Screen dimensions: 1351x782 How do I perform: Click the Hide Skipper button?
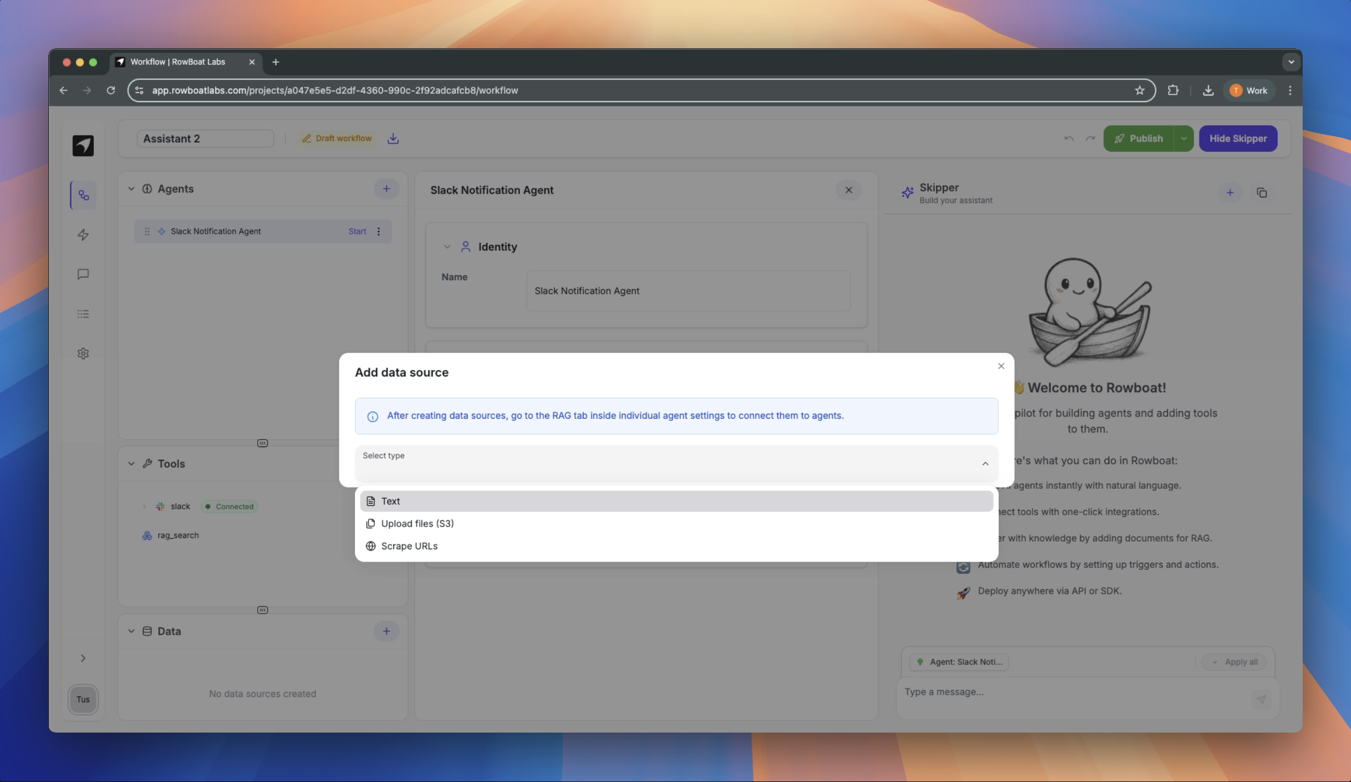(x=1238, y=139)
